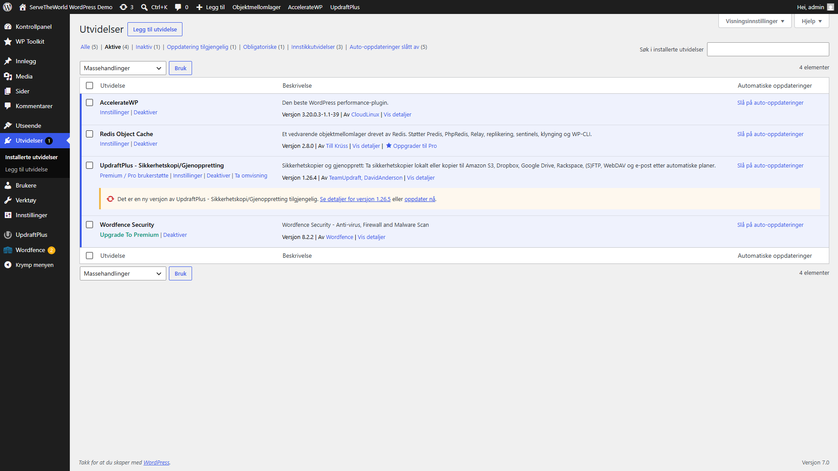Click the UpdraftPlus sidebar logo icon

[x=8, y=235]
